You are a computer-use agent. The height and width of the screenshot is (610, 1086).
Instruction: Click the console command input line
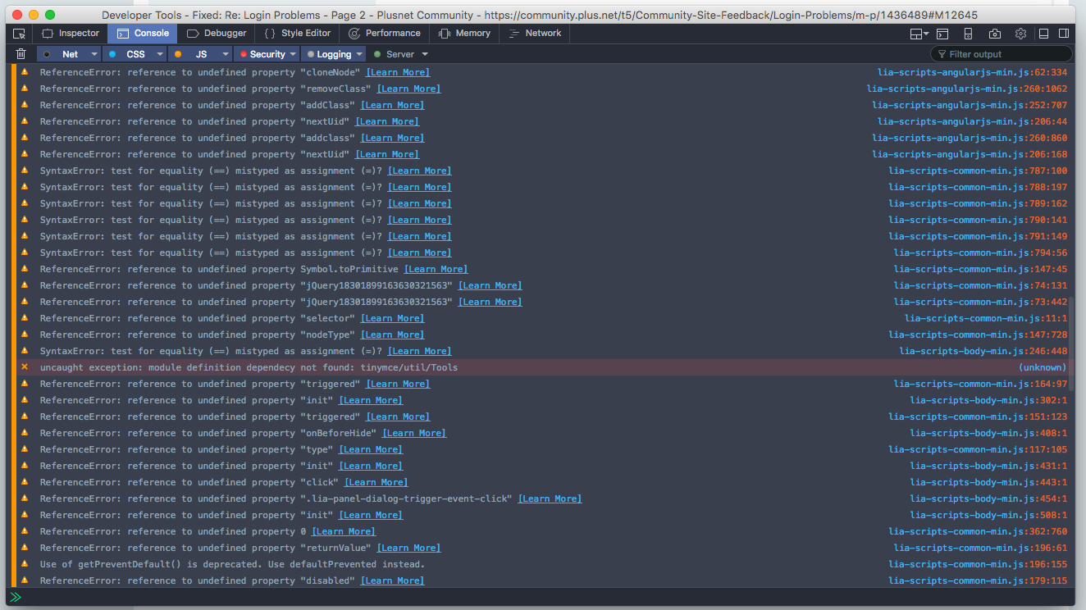pos(541,597)
